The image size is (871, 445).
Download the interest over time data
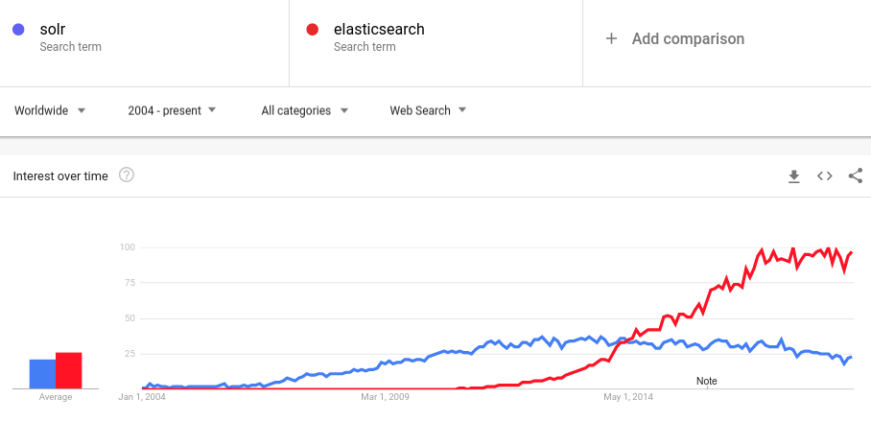point(794,176)
